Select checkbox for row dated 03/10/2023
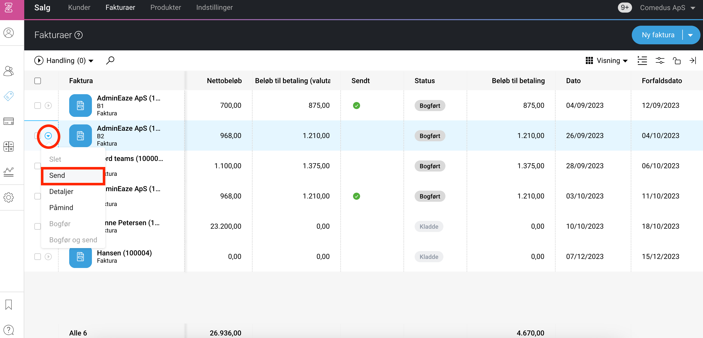 [38, 196]
